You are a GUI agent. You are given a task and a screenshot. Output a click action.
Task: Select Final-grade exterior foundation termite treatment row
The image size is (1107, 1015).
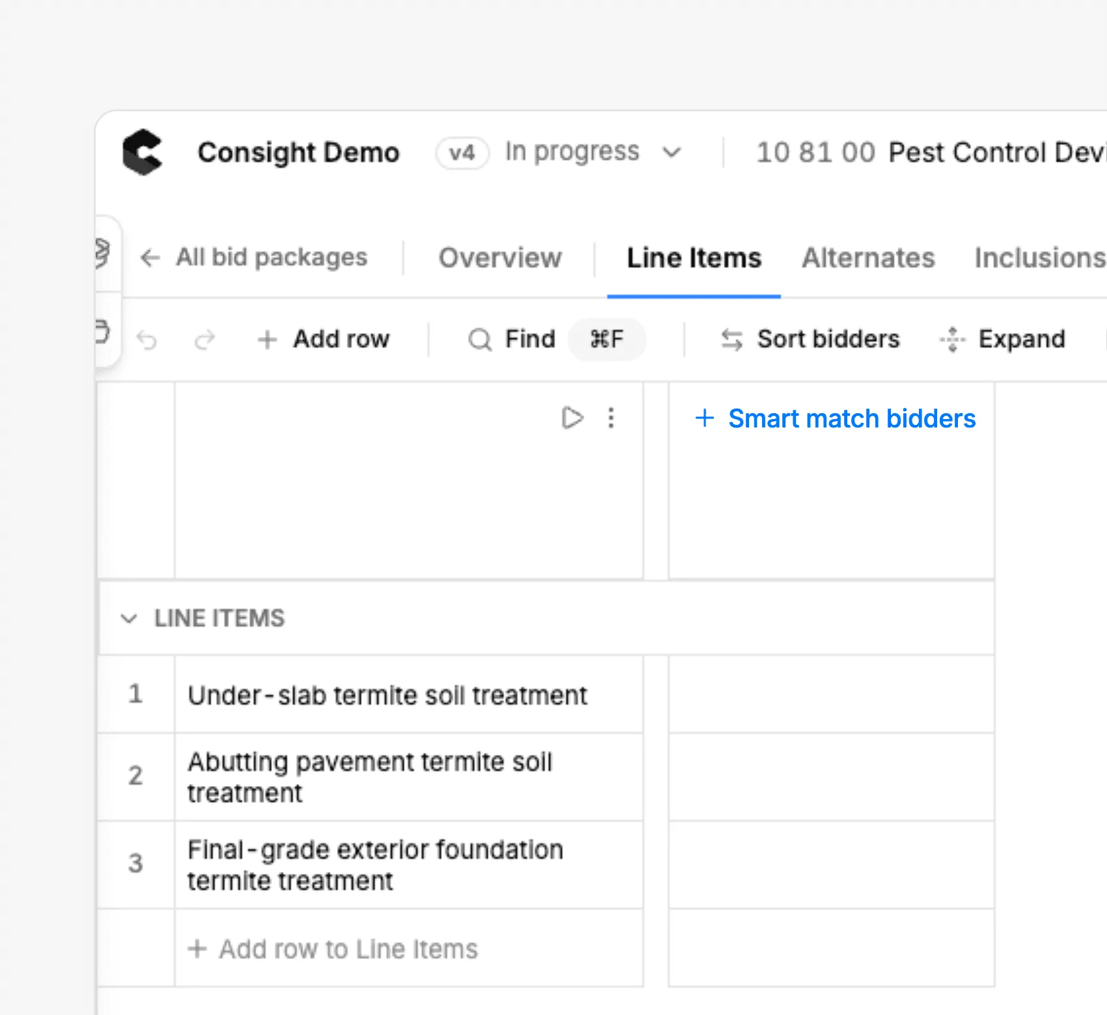coord(409,865)
